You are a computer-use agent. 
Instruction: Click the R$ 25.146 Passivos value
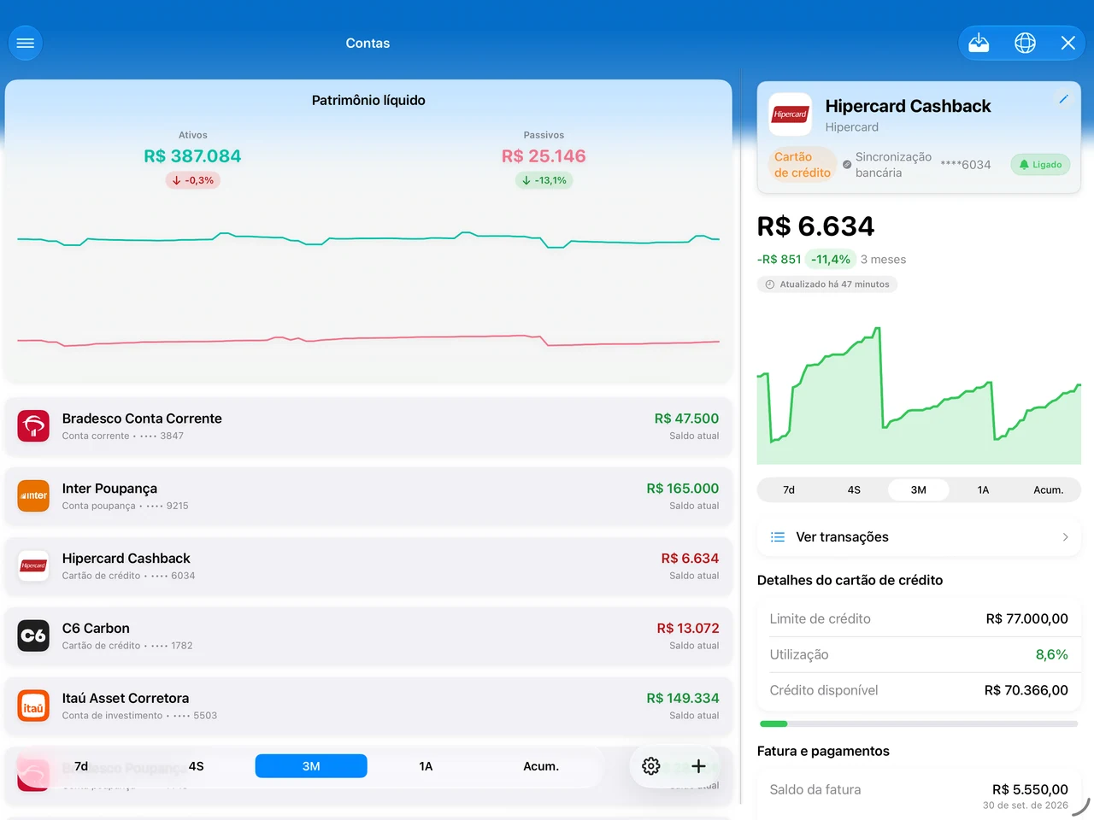pyautogui.click(x=544, y=156)
